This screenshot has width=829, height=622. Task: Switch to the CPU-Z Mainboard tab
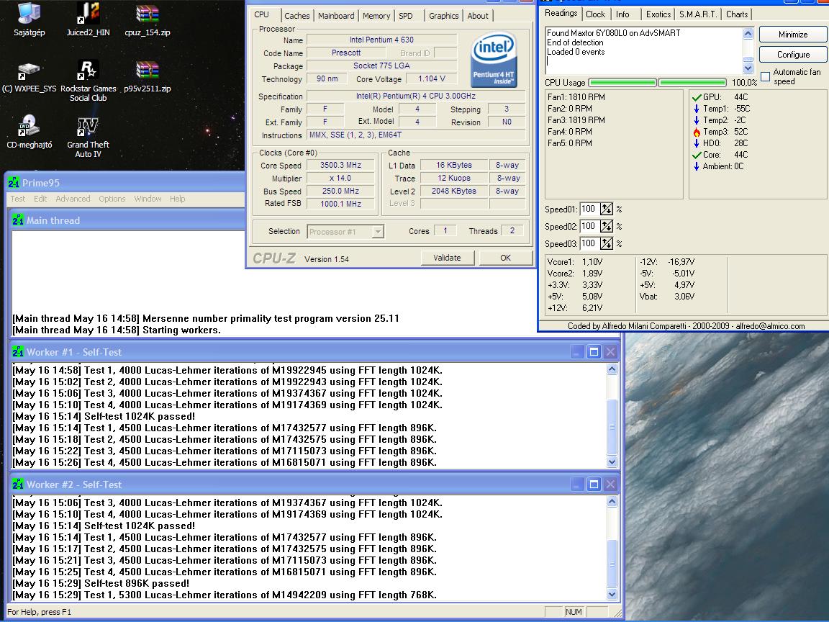(x=336, y=16)
